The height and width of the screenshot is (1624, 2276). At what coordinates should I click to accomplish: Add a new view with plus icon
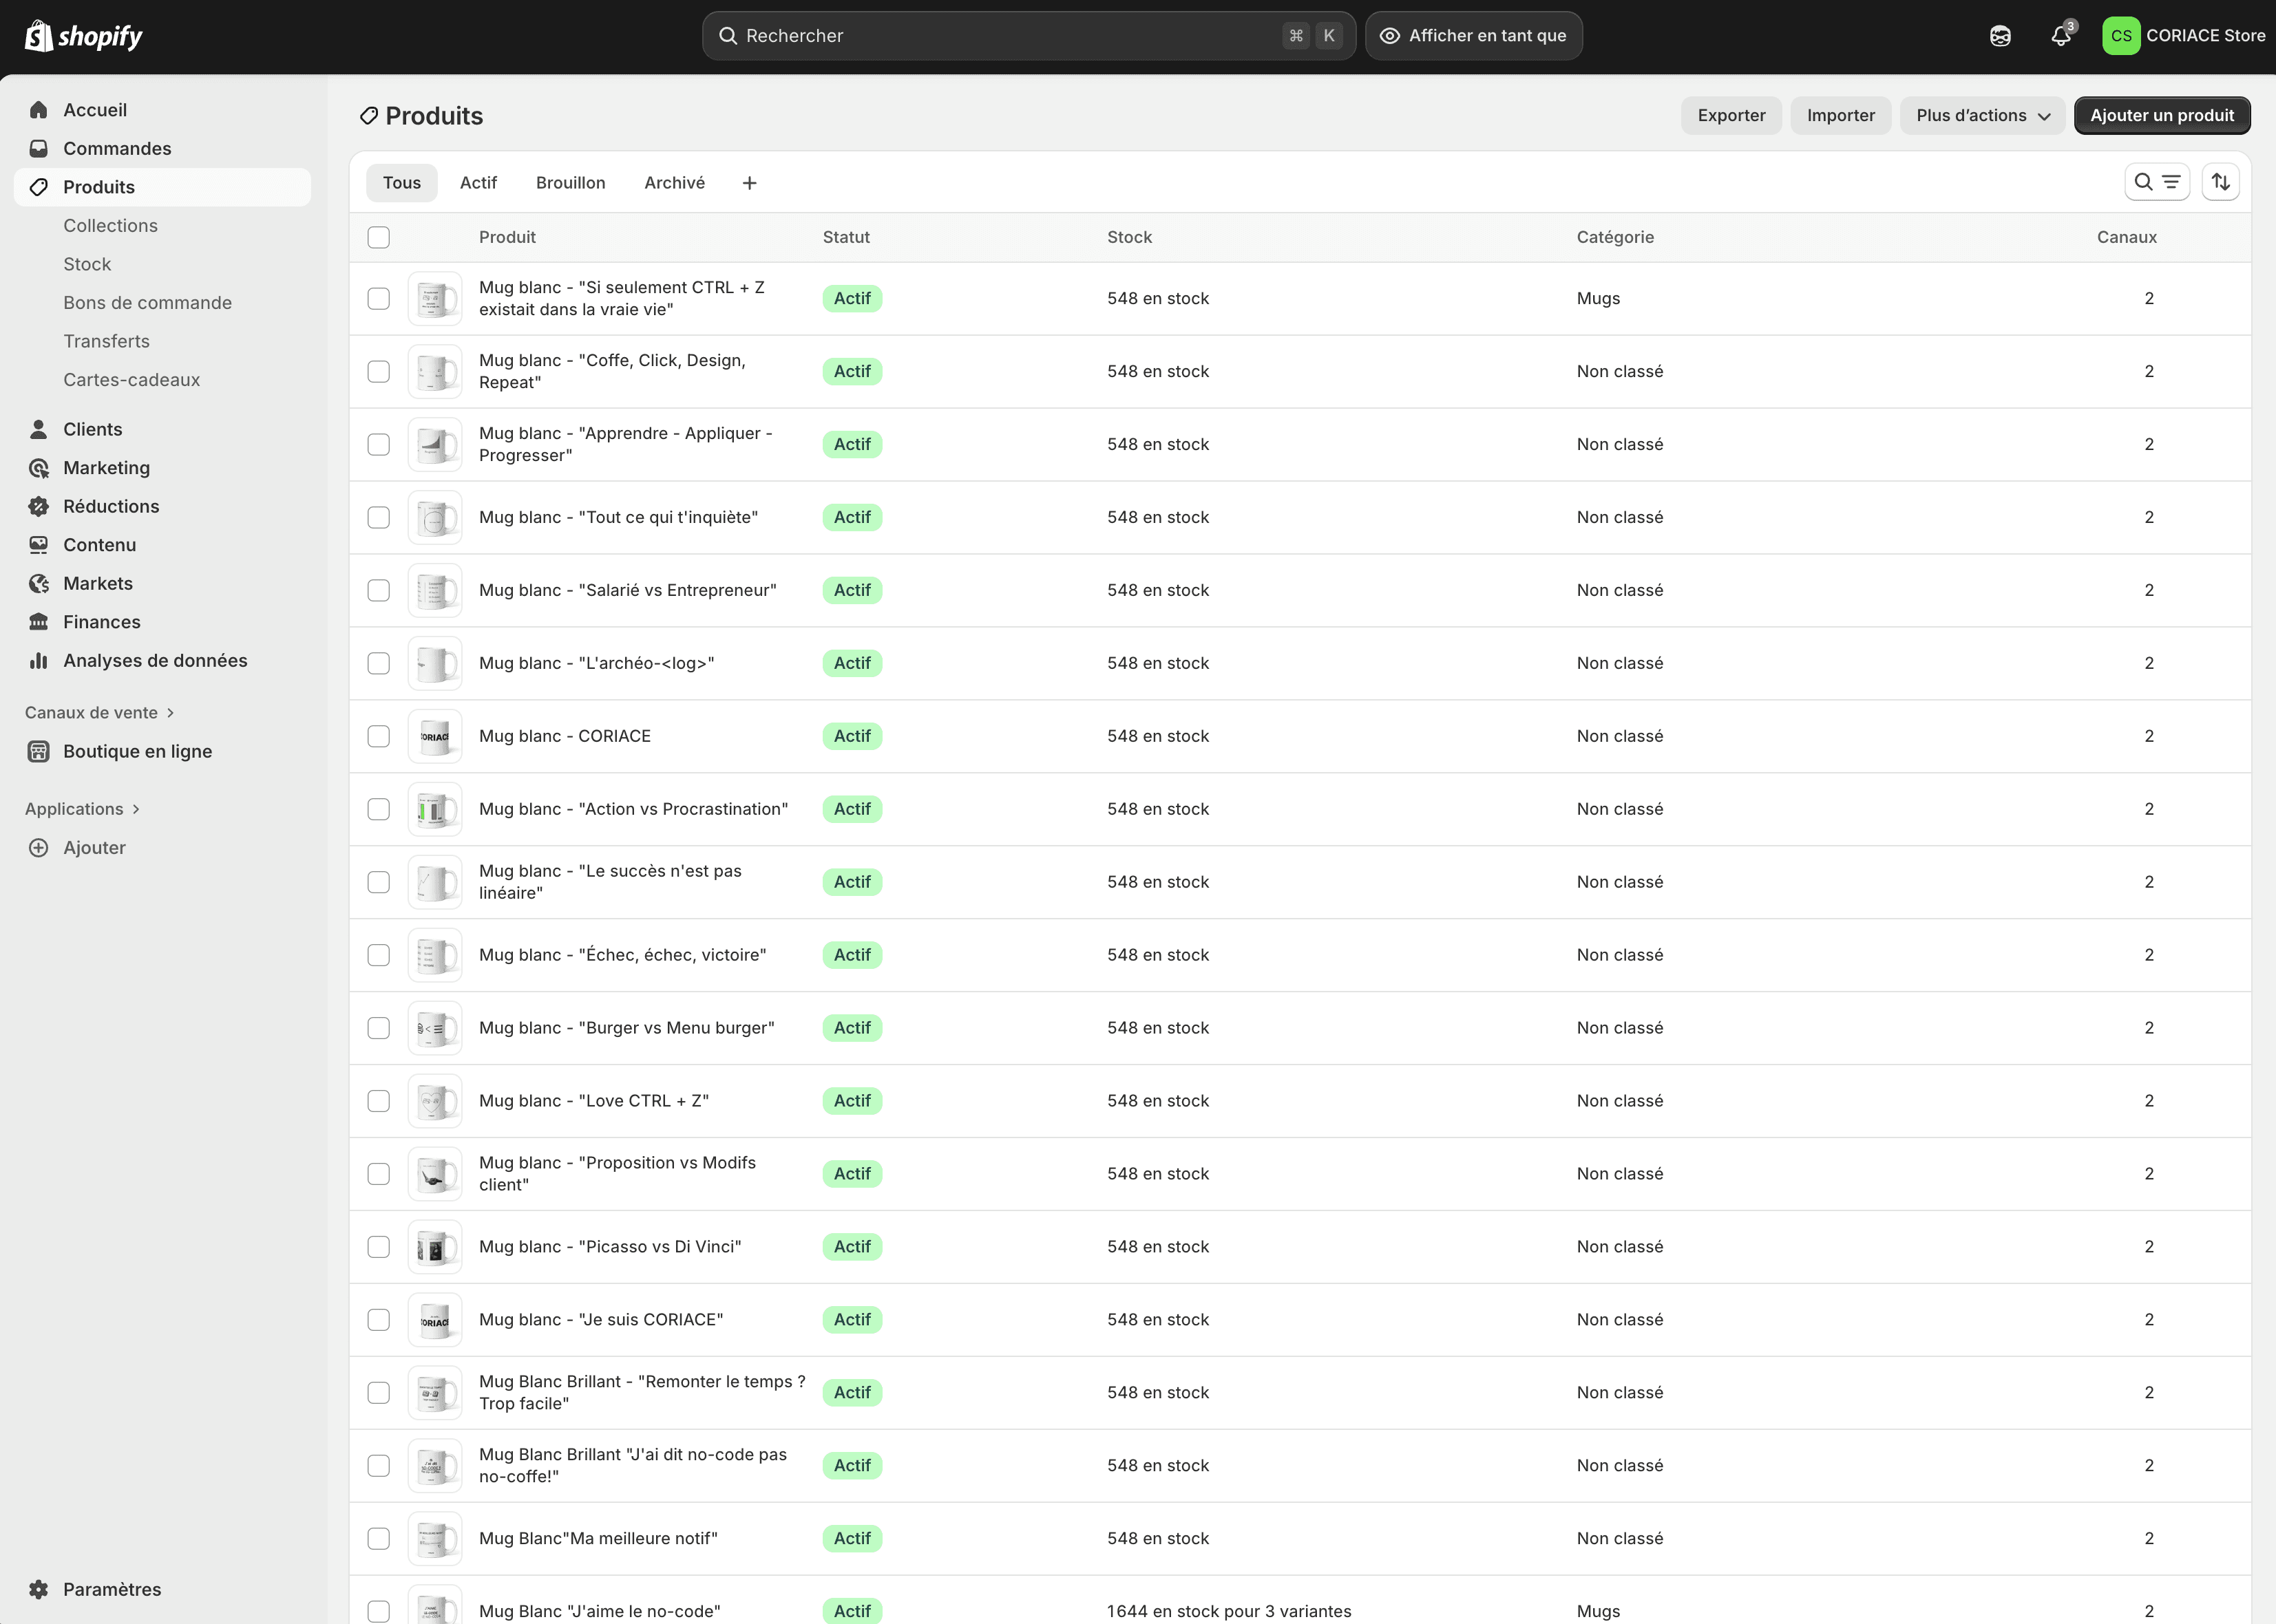tap(749, 183)
